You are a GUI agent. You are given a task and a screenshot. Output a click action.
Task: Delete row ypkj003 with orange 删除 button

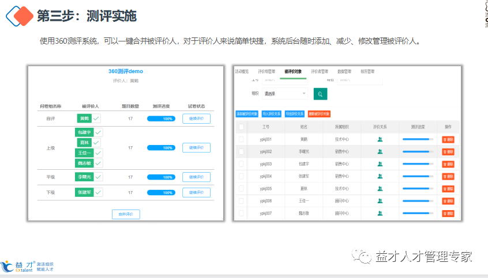pos(448,164)
